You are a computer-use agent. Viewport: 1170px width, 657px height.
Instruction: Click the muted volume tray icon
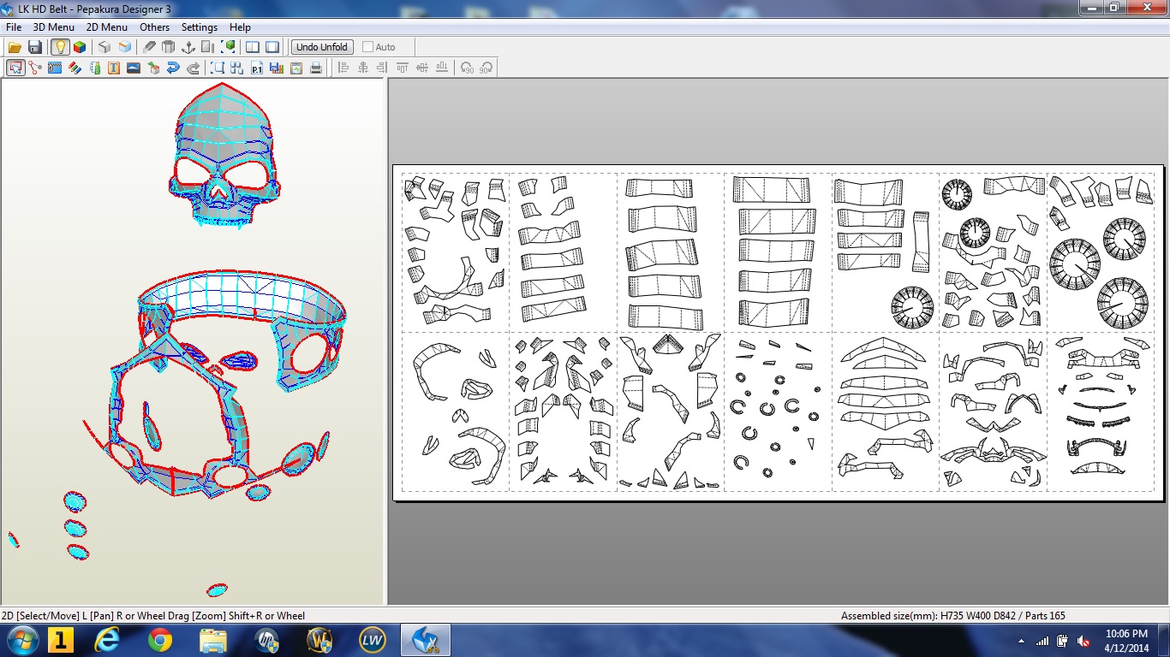[1083, 641]
